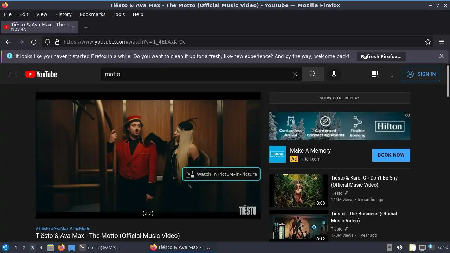Screen dimensions: 450x253
Task: Open the Bookmarks menu
Action: (x=92, y=14)
